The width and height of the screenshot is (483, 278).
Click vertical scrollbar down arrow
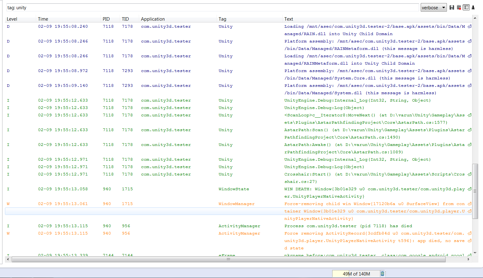[475, 253]
